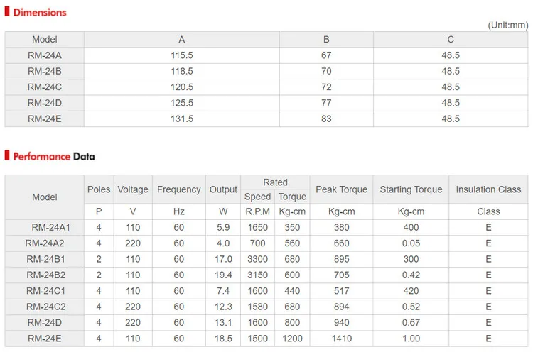Click the Peak Torque column header
533x352 pixels.
[342, 189]
